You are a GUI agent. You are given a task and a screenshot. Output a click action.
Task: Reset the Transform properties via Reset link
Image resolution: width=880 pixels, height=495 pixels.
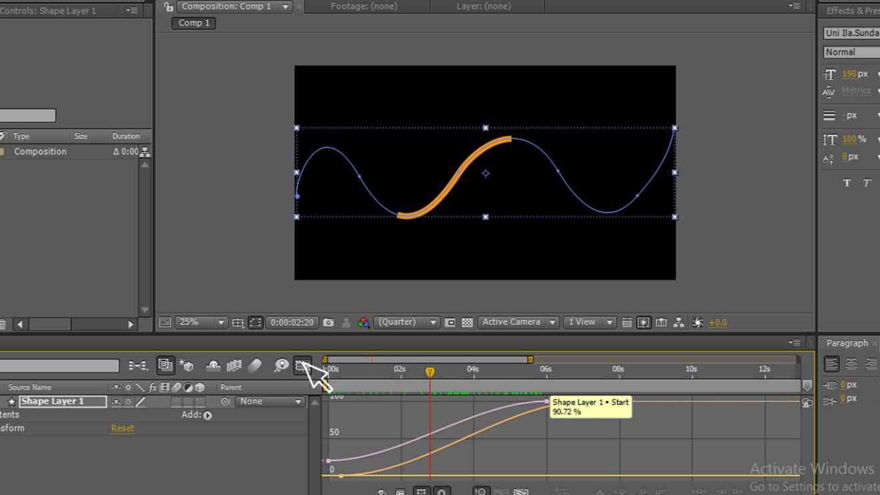(x=122, y=428)
